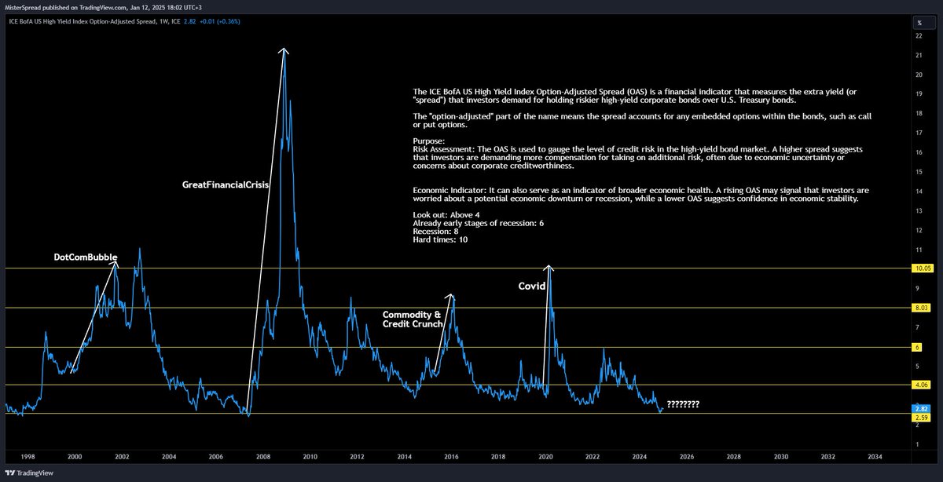The width and height of the screenshot is (943, 482).
Task: Click the 19 value on price axis
Action: click(x=918, y=94)
